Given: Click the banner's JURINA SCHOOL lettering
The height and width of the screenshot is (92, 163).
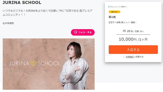Looking at the screenshot, I should 35,63.
